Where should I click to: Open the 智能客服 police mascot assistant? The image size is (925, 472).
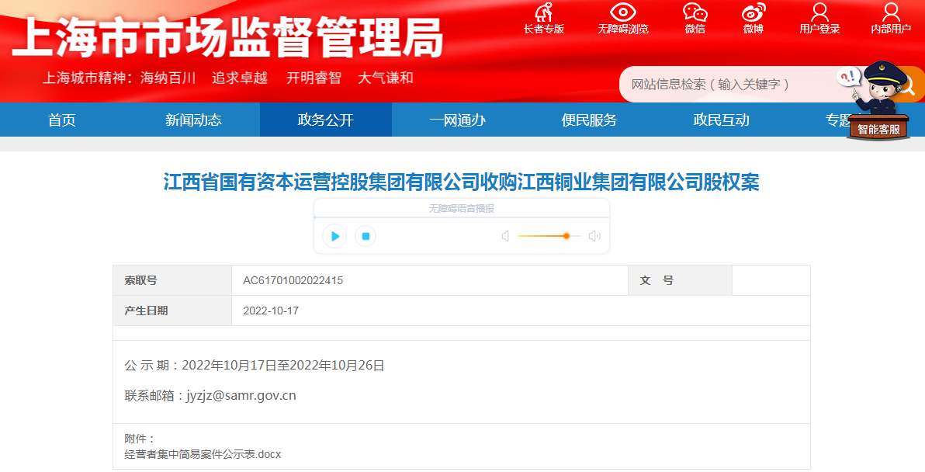[878, 100]
